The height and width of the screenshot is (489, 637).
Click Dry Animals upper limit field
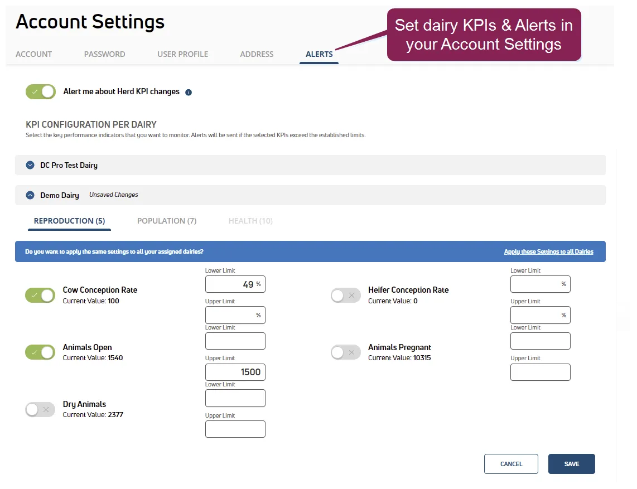tap(235, 429)
